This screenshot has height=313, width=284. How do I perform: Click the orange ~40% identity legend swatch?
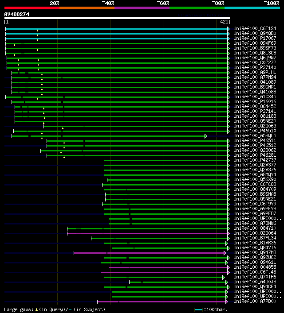(87, 8)
